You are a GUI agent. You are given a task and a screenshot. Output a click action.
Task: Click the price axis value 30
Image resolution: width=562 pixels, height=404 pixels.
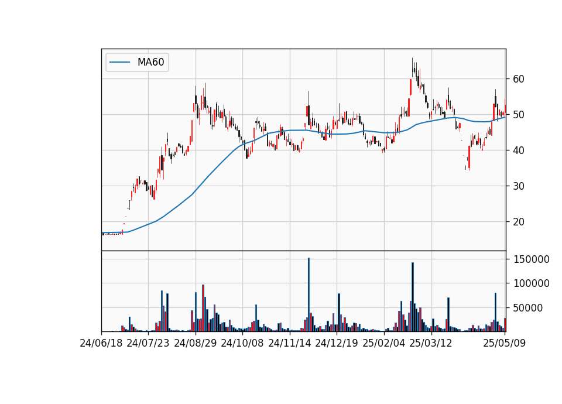[x=519, y=186]
